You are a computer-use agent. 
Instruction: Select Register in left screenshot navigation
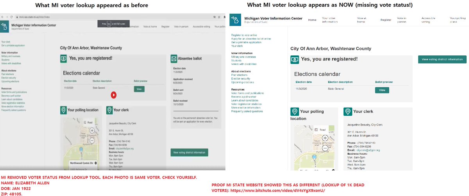tap(165, 26)
